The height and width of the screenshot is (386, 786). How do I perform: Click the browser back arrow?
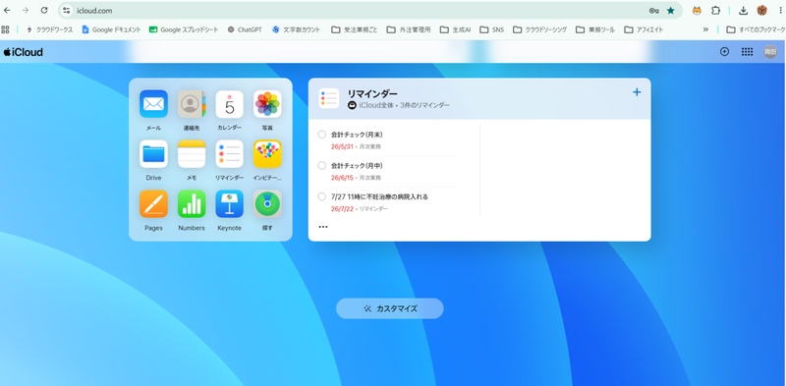(7, 11)
